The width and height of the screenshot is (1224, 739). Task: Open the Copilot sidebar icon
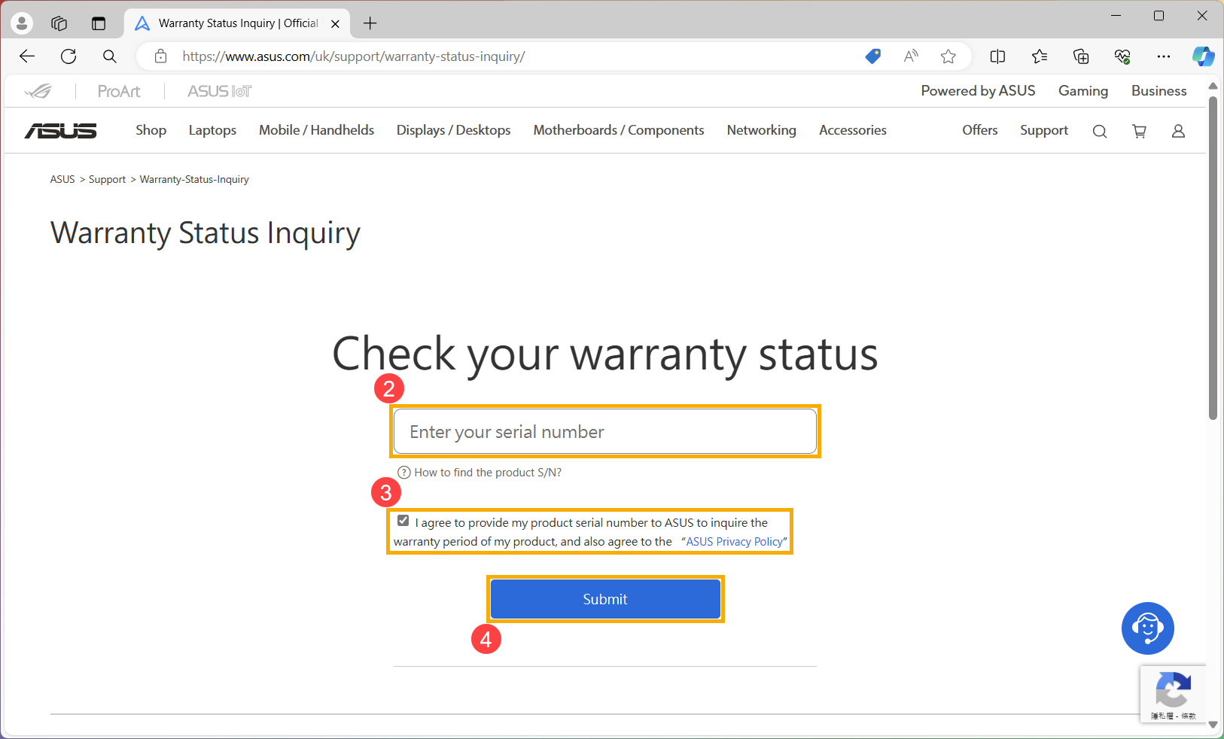pyautogui.click(x=1203, y=56)
